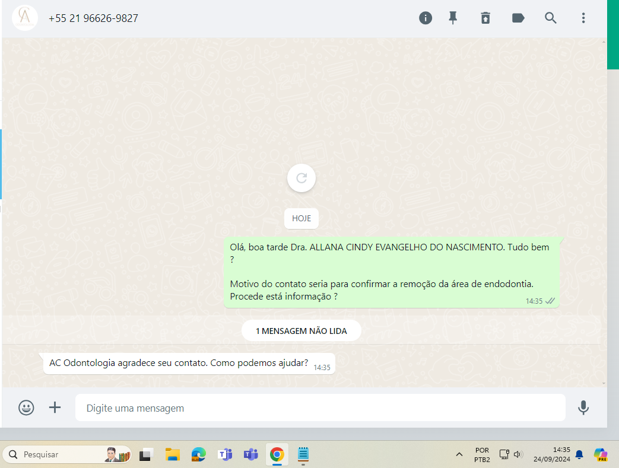
Task: Start voice recording with microphone icon
Action: pos(583,407)
